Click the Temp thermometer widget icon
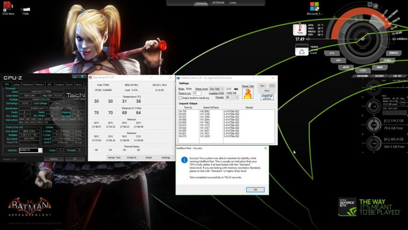Screen dimensions: 408x230 click(300, 29)
